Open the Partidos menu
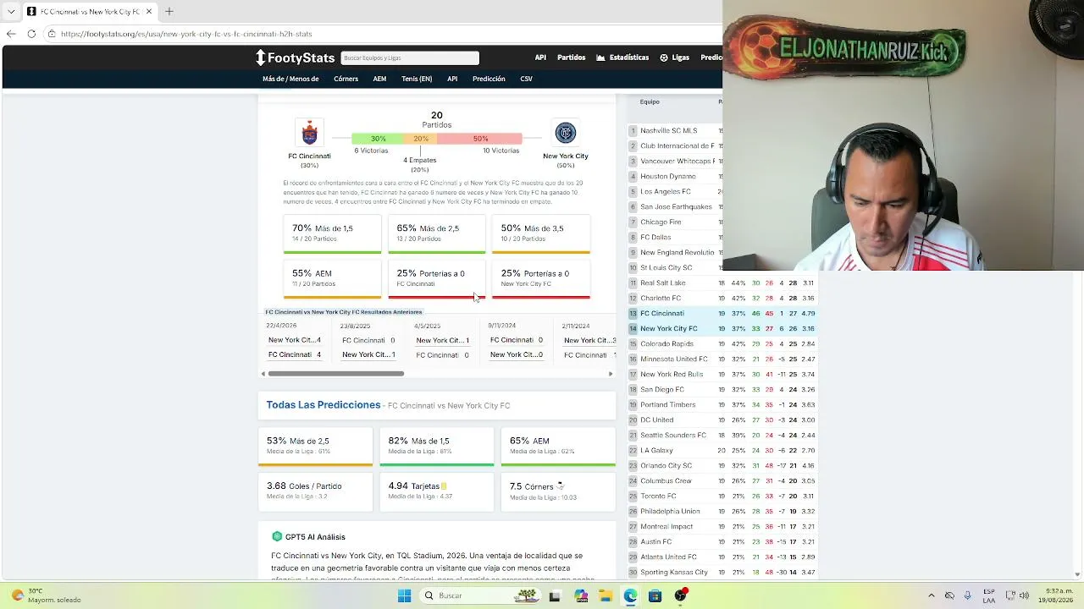 coord(572,58)
